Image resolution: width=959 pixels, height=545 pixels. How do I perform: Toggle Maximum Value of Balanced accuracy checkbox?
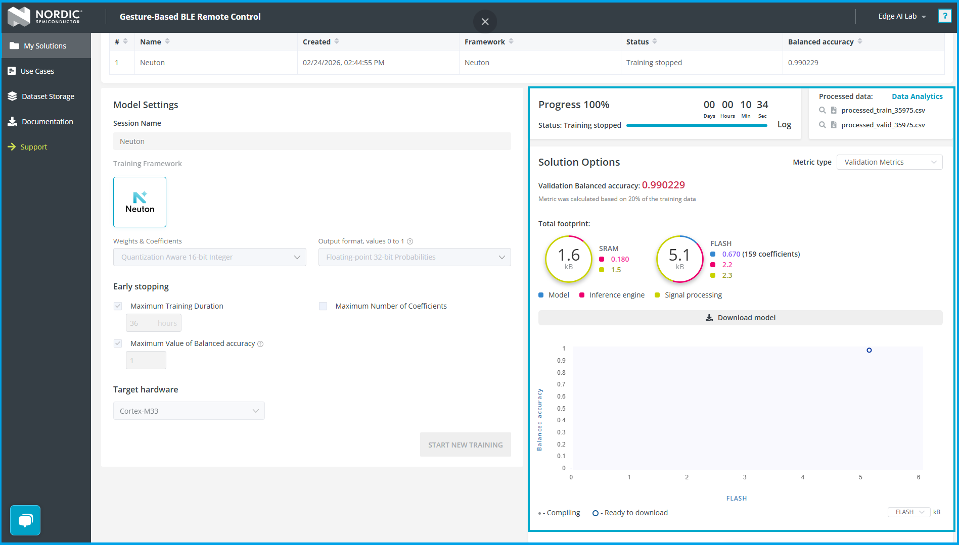click(x=118, y=343)
